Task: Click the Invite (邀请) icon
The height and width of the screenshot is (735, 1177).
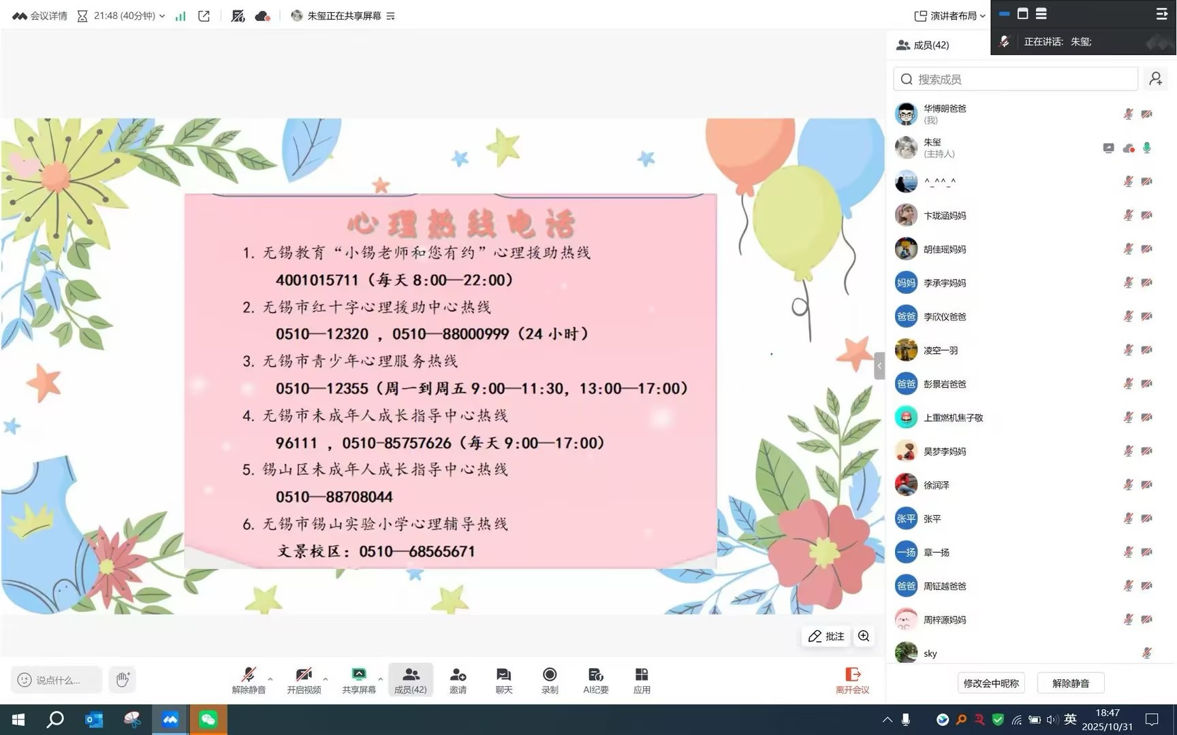Action: point(458,679)
